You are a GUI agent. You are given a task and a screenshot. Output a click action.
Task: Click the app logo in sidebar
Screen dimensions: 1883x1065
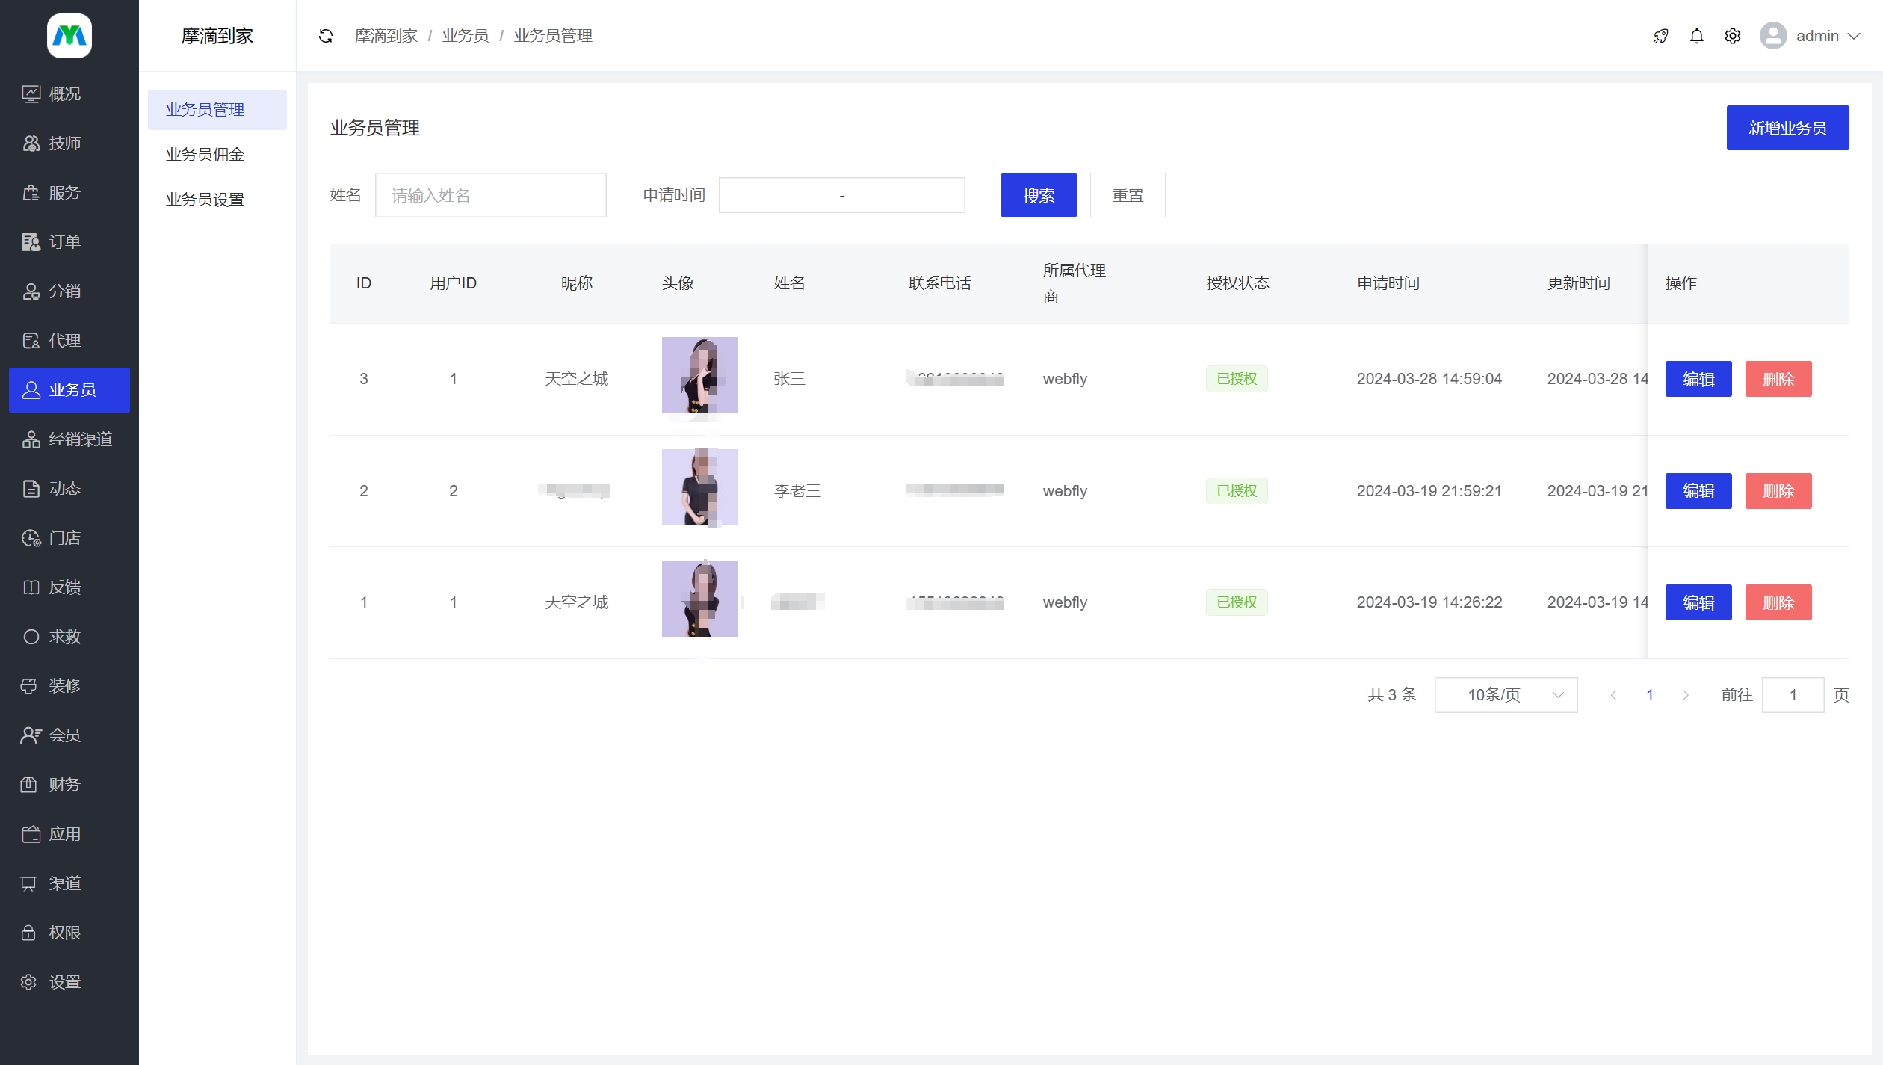point(69,35)
